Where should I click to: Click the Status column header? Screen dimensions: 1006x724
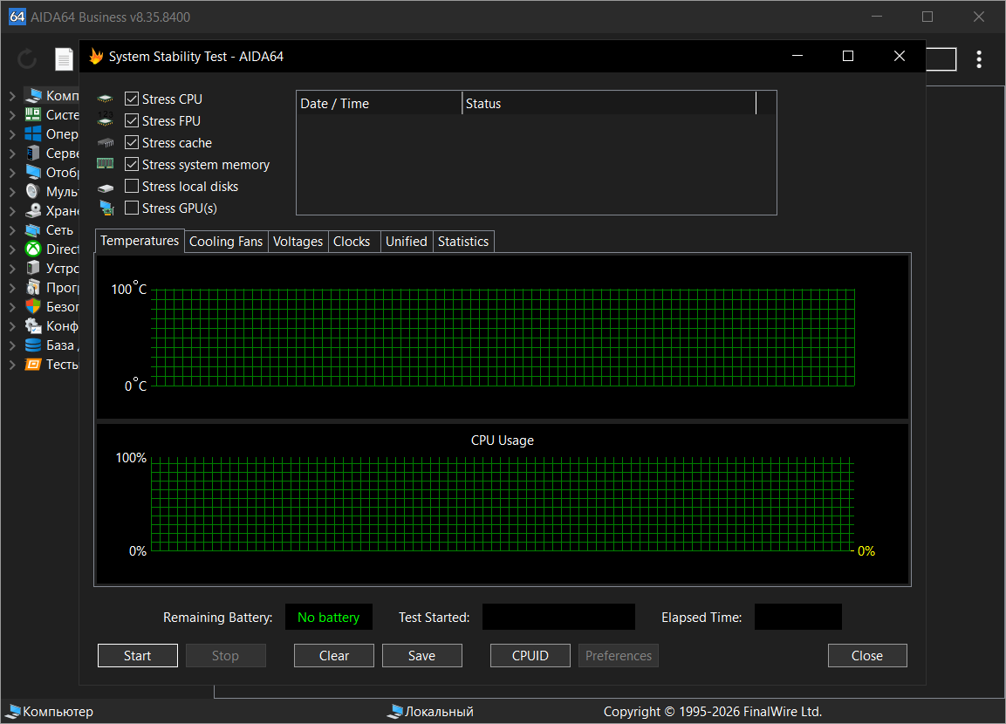click(x=609, y=103)
